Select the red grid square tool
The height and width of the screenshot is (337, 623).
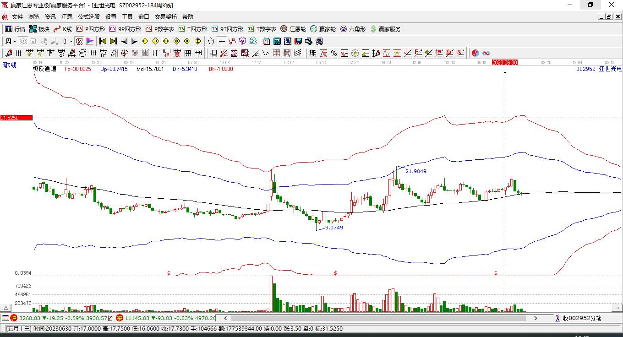(276, 53)
